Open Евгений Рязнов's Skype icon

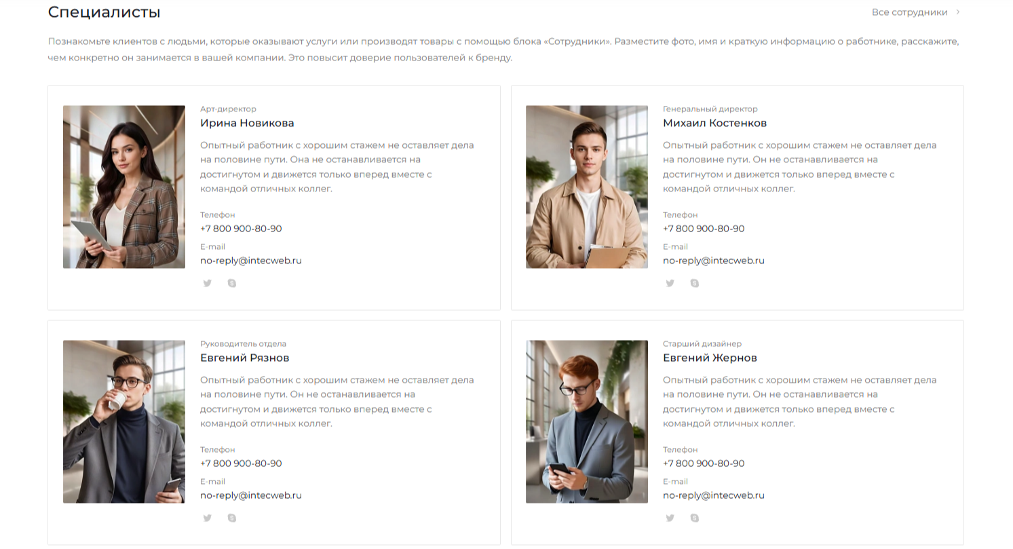(x=232, y=518)
